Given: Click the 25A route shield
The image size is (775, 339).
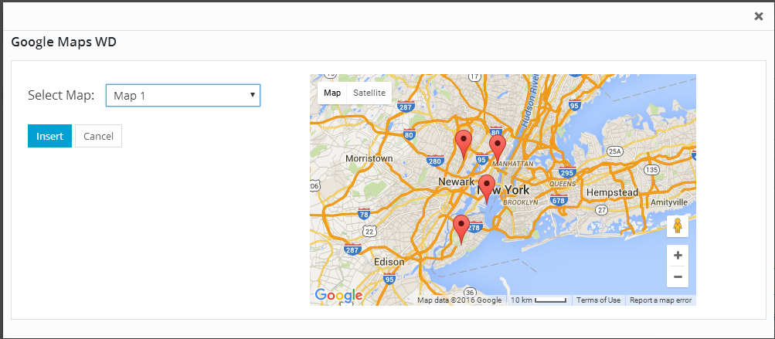Looking at the screenshot, I should (614, 151).
